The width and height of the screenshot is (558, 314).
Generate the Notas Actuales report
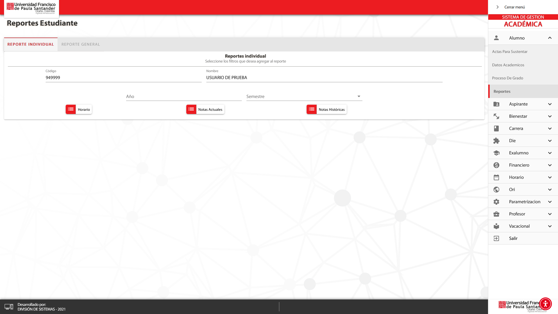(205, 109)
